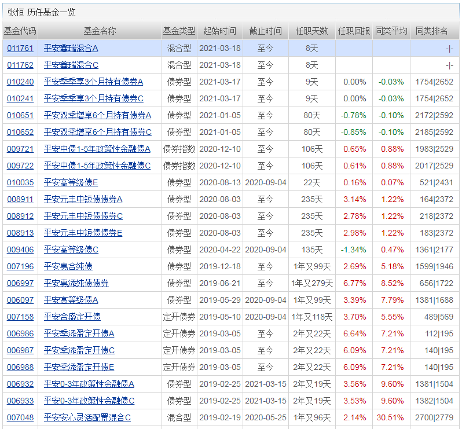Screen dimensions: 462x429
Task: Open fund code link 006933
Action: (x=20, y=401)
